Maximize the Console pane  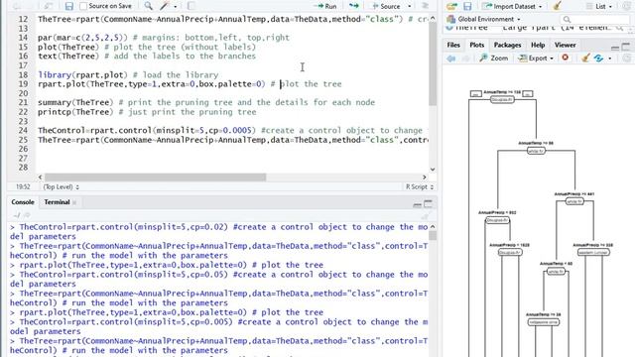tap(428, 203)
